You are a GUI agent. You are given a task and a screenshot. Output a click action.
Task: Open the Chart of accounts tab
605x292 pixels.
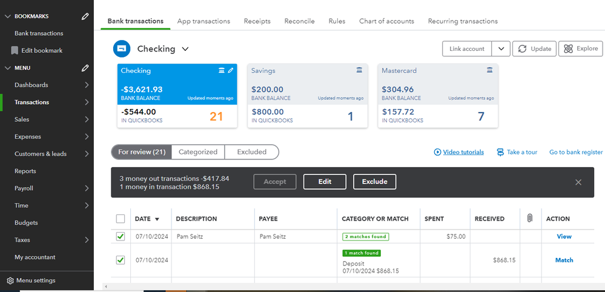[386, 21]
